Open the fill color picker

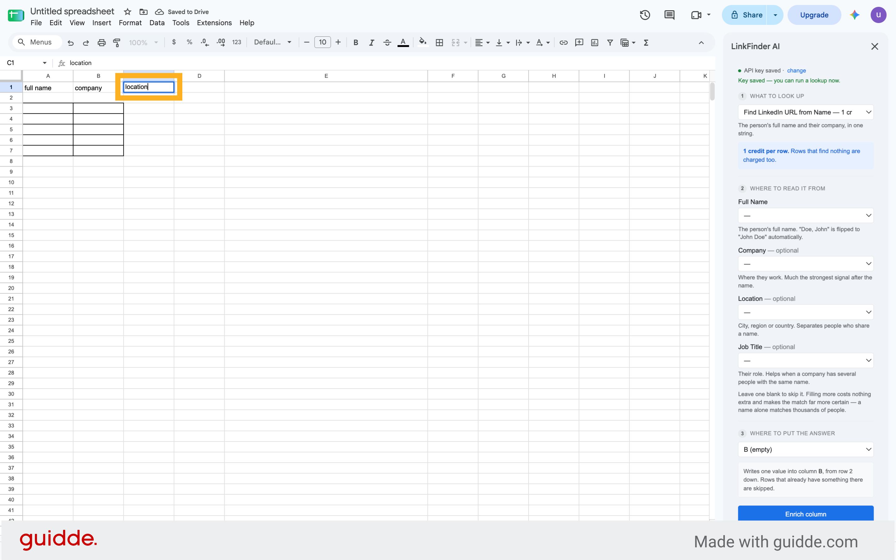[422, 42]
